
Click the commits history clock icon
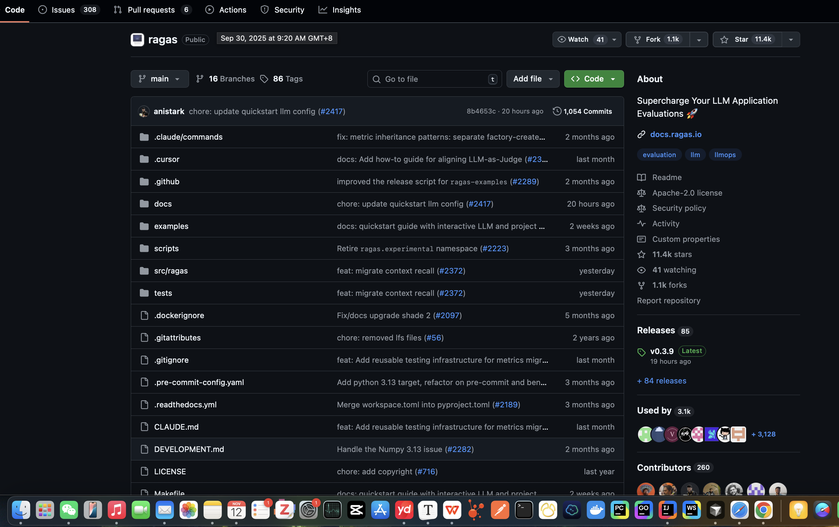557,111
